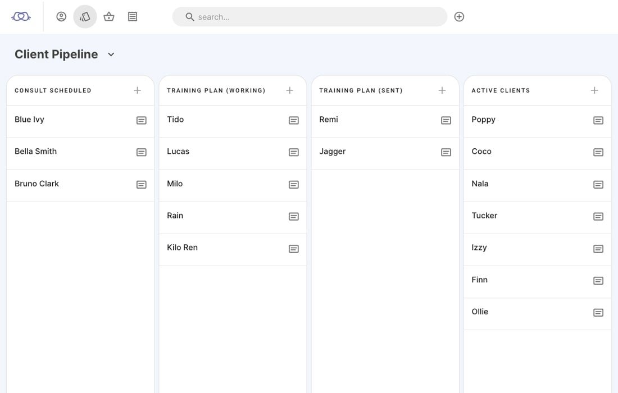
Task: Open notes icon for Milo
Action: (294, 184)
